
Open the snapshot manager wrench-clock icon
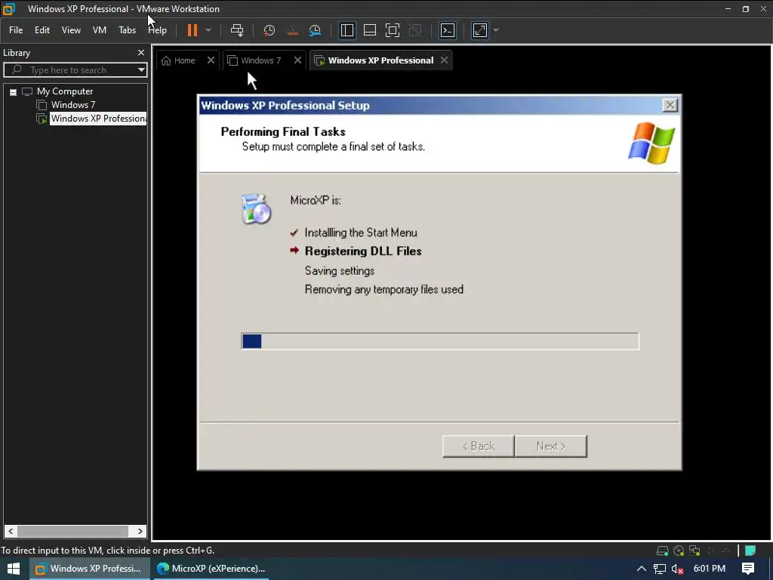315,30
